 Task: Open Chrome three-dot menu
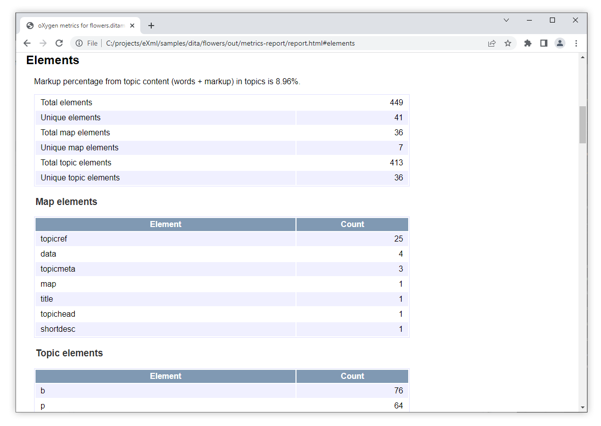click(576, 43)
